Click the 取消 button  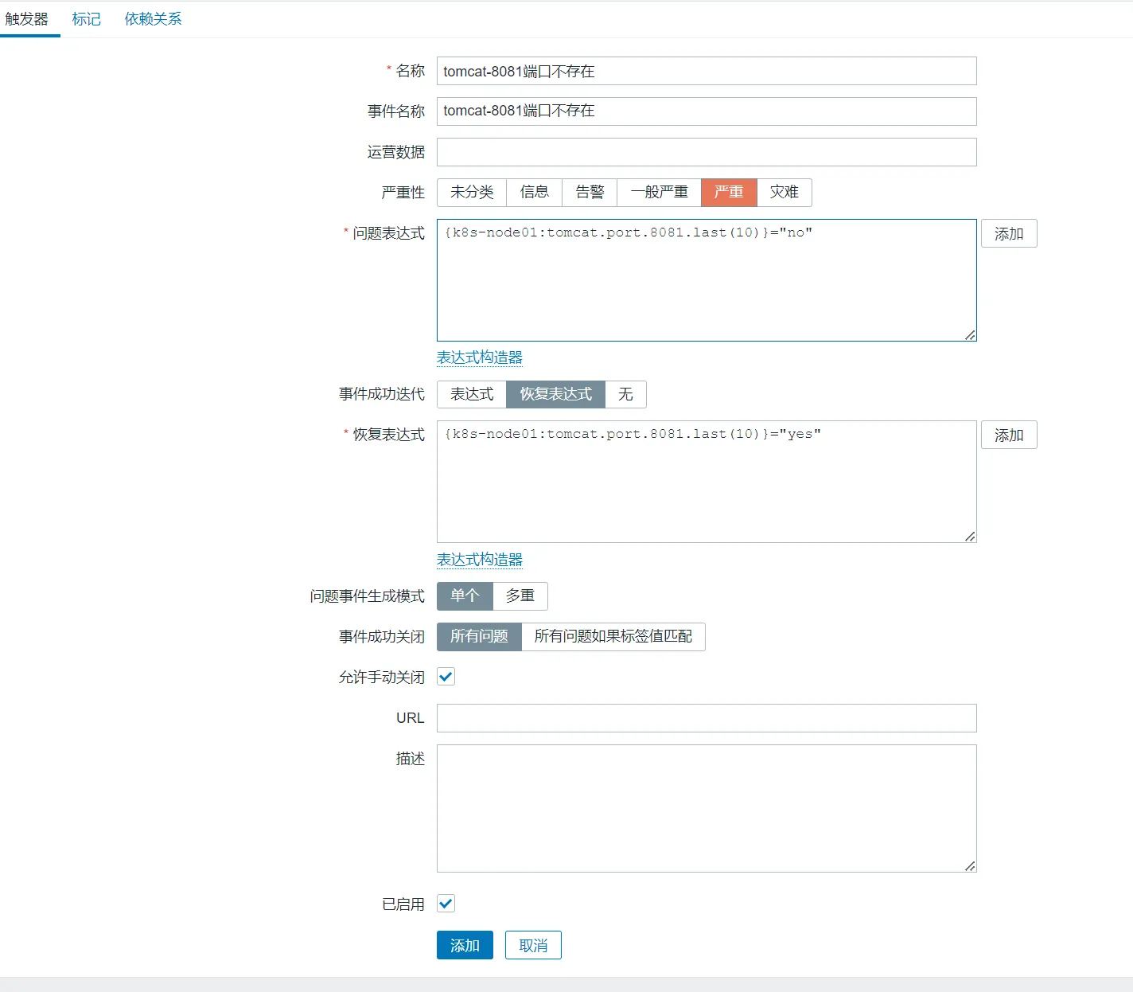point(533,945)
